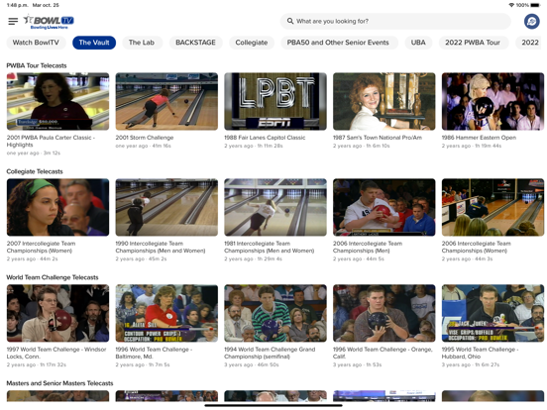Image resolution: width=547 pixels, height=410 pixels.
Task: Tap the battery indicator icon
Action: pos(535,5)
